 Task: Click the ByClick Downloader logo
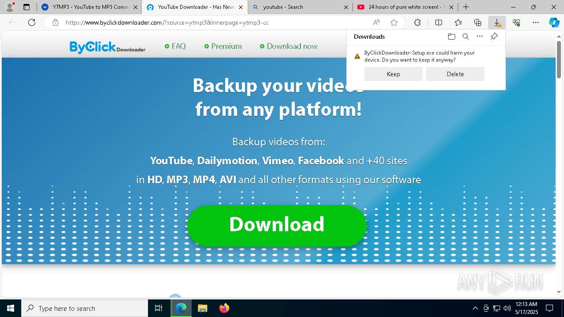click(108, 47)
